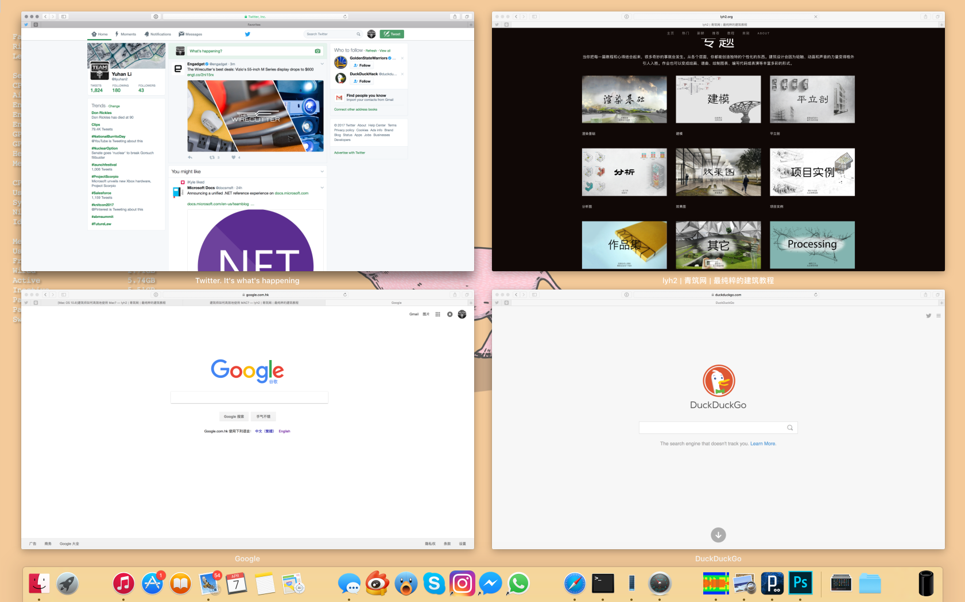Open the App Store Dock icon
The image size is (965, 602).
pyautogui.click(x=152, y=584)
